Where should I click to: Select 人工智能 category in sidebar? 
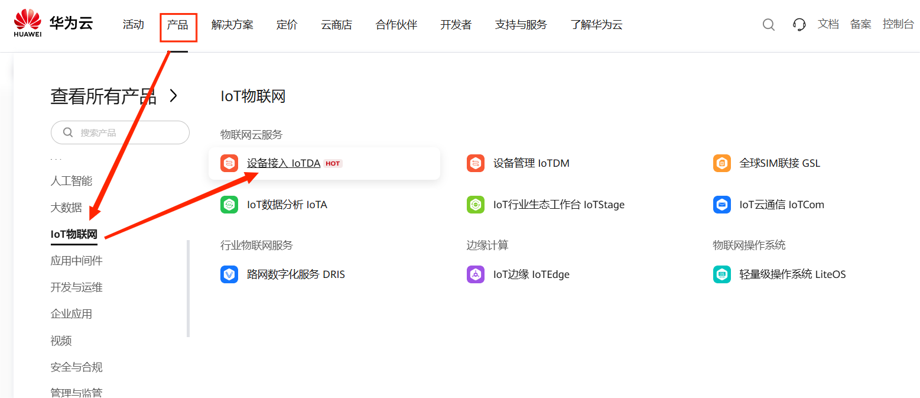click(71, 181)
